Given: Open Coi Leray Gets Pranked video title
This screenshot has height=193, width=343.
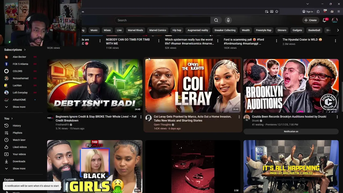Looking at the screenshot, I should (x=192, y=118).
